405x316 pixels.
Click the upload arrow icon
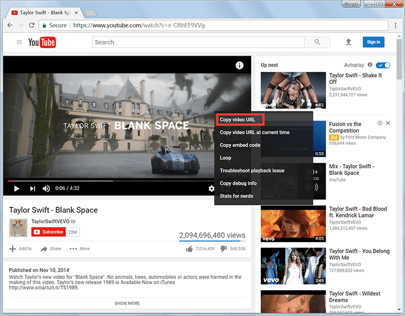(x=348, y=42)
